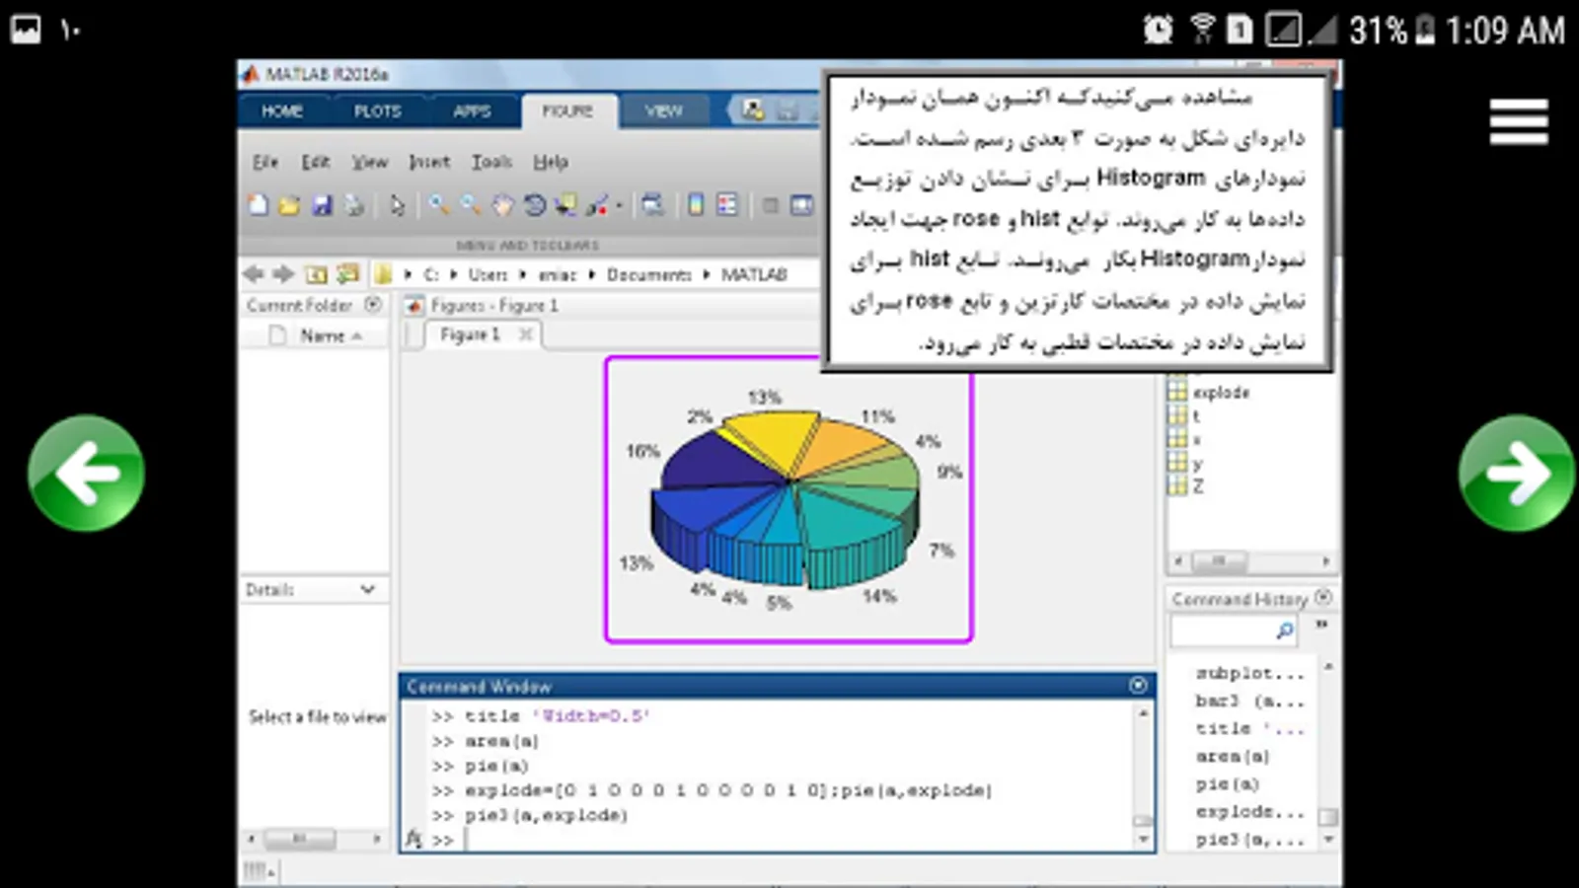Click the Save Figure floppy icon
The image size is (1579, 888).
click(322, 205)
